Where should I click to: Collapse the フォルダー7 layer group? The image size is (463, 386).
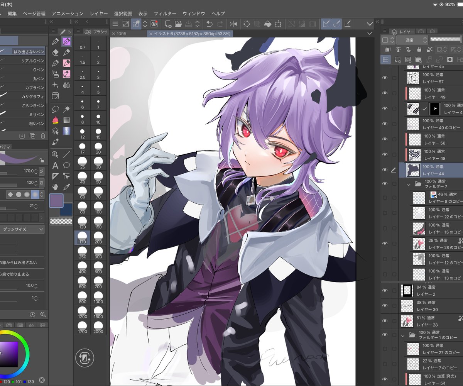point(409,185)
